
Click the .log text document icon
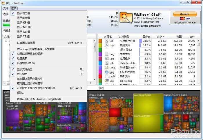click(107, 54)
